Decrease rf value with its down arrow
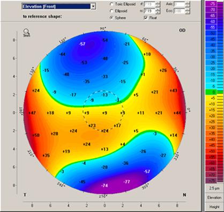The image size is (224, 212). coord(158,5)
